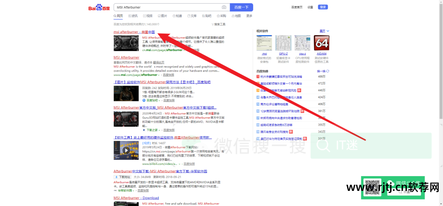Open hot search item 12岁男孩玩密室逃脱
This screenshot has height=206, width=443.
point(280,111)
